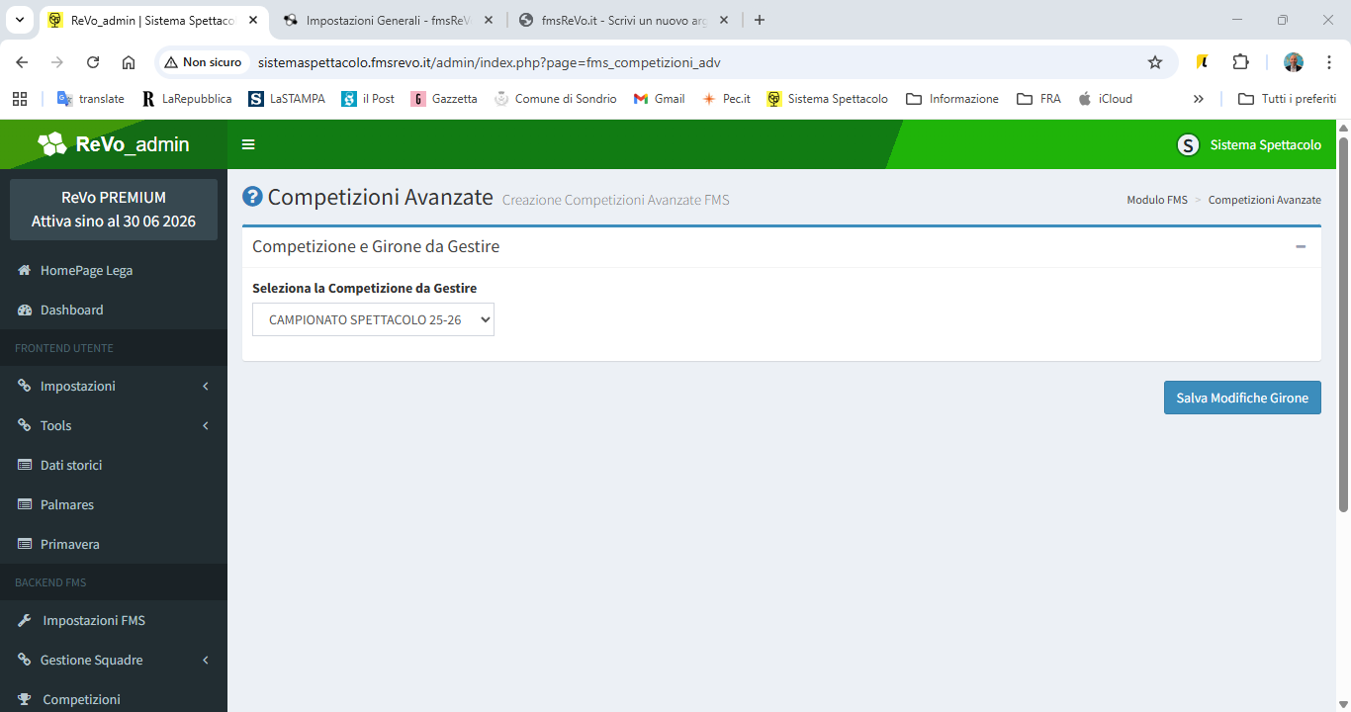This screenshot has width=1351, height=712.
Task: Click the Salva Modifiche Girone button
Action: (x=1241, y=398)
